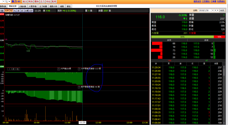This screenshot has width=228, height=125.
Task: Click the 84% inner volume green bar
Action: pyautogui.click(x=182, y=37)
